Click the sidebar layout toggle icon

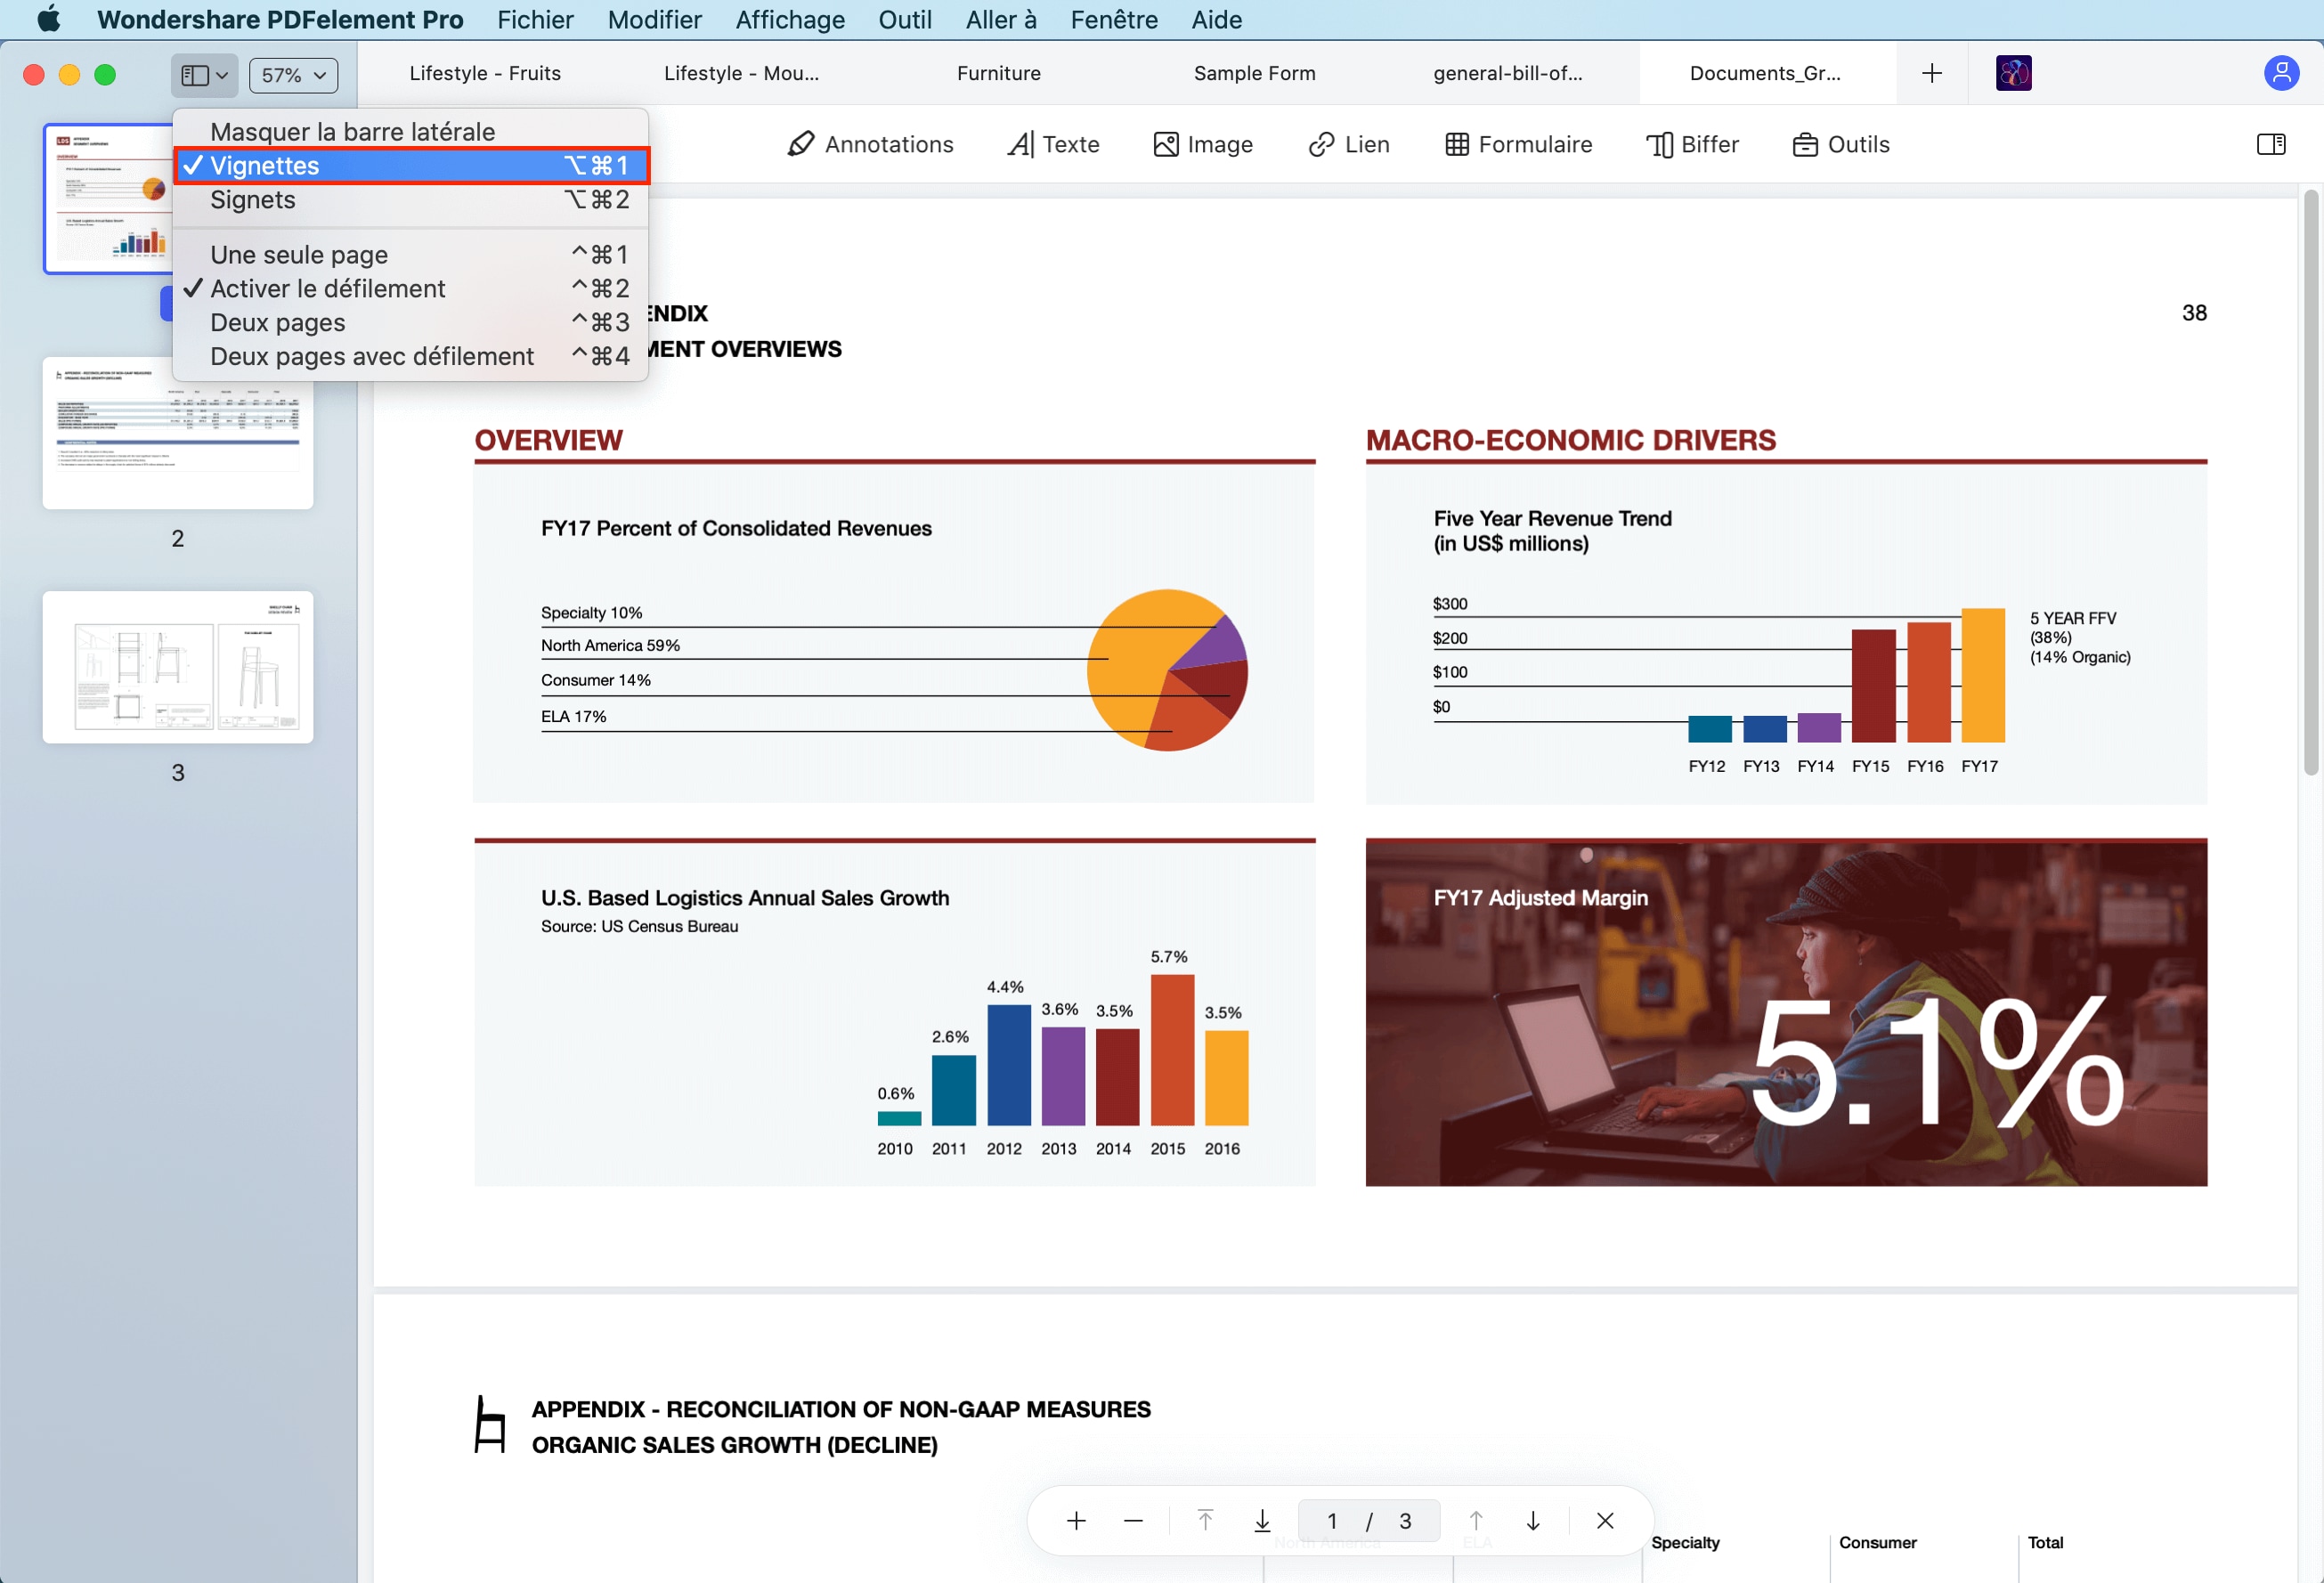coord(191,72)
